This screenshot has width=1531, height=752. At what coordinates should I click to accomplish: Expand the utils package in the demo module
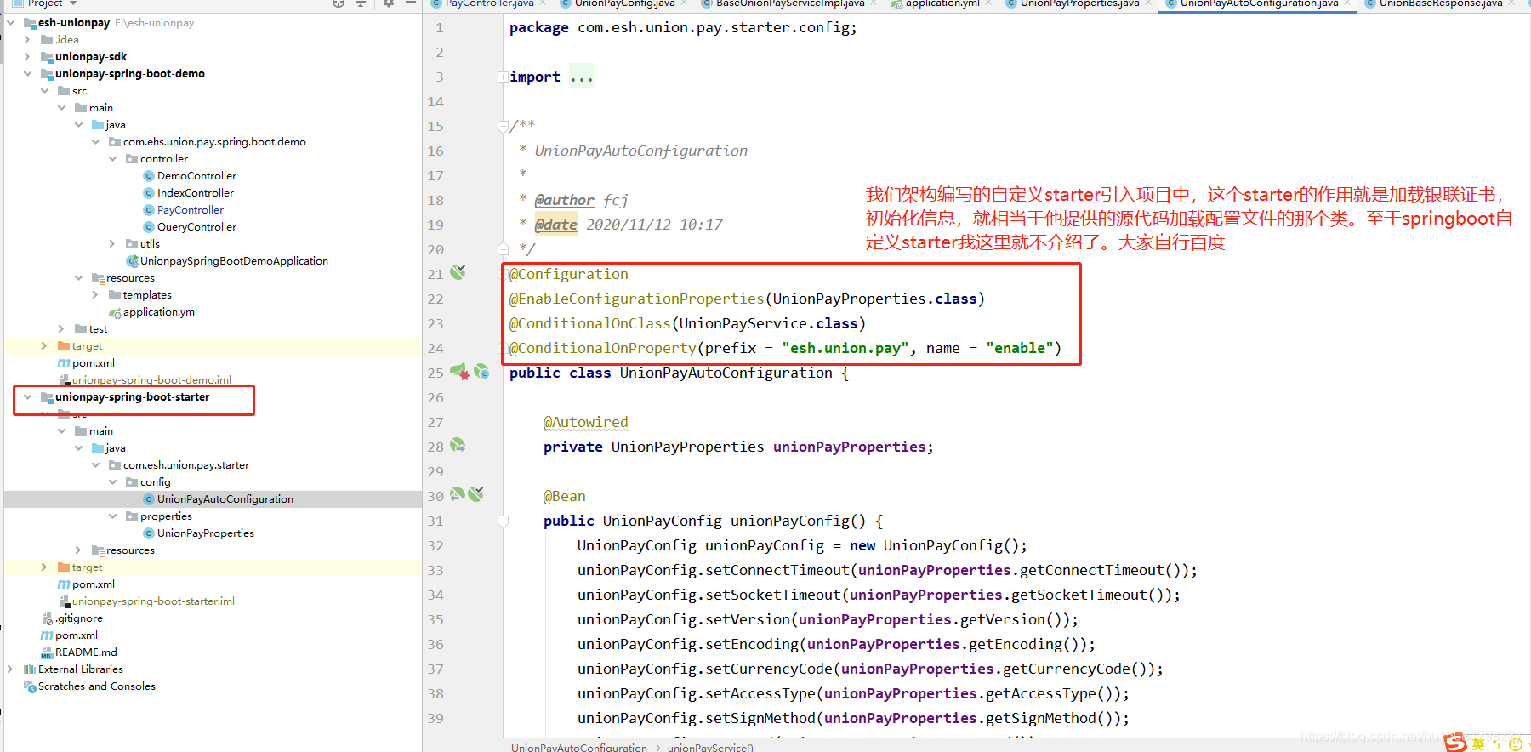112,244
